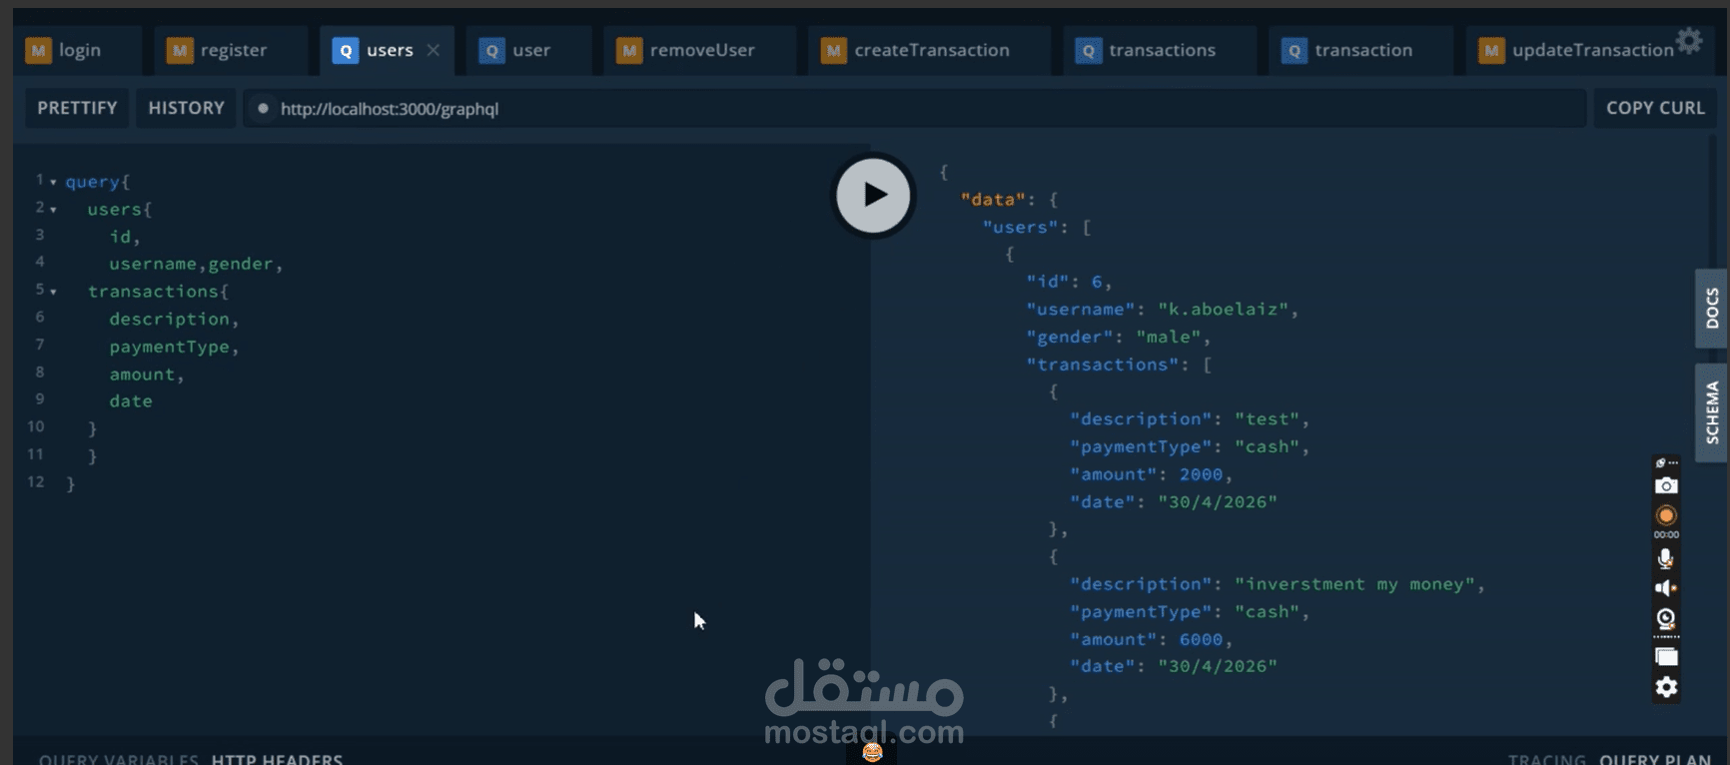This screenshot has height=765, width=1730.
Task: Click the recorder pin icon beside the ellipsis
Action: 1660,463
